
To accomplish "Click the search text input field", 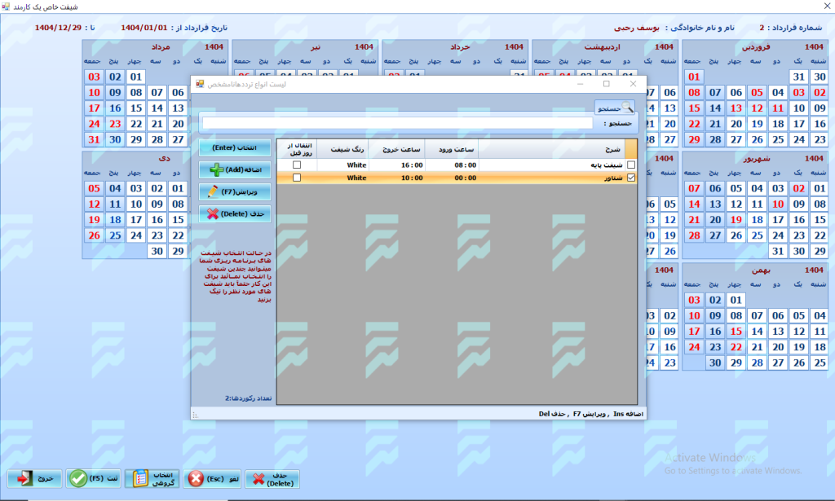I will (397, 123).
